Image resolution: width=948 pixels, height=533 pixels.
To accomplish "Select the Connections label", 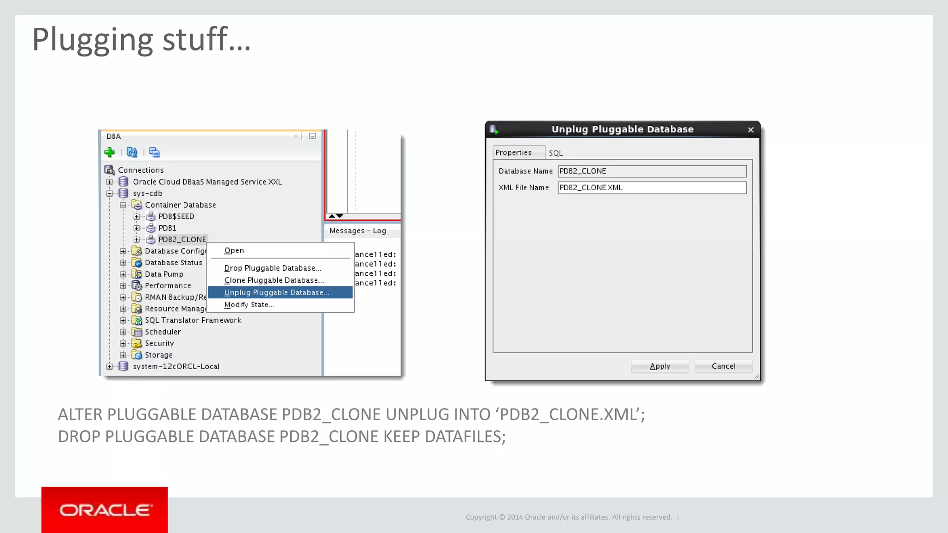I will tap(141, 170).
